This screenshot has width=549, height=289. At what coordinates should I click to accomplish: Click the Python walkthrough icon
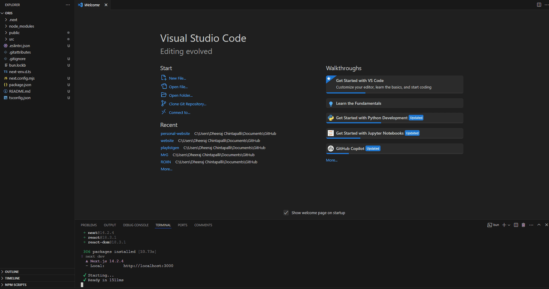(331, 118)
